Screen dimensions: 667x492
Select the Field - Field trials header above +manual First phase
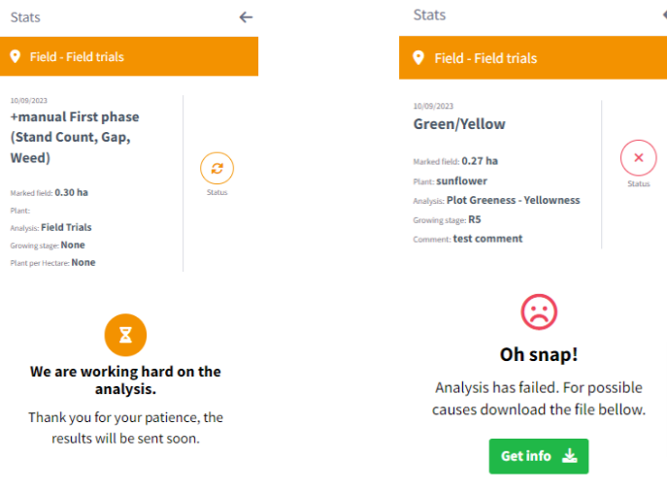77,56
